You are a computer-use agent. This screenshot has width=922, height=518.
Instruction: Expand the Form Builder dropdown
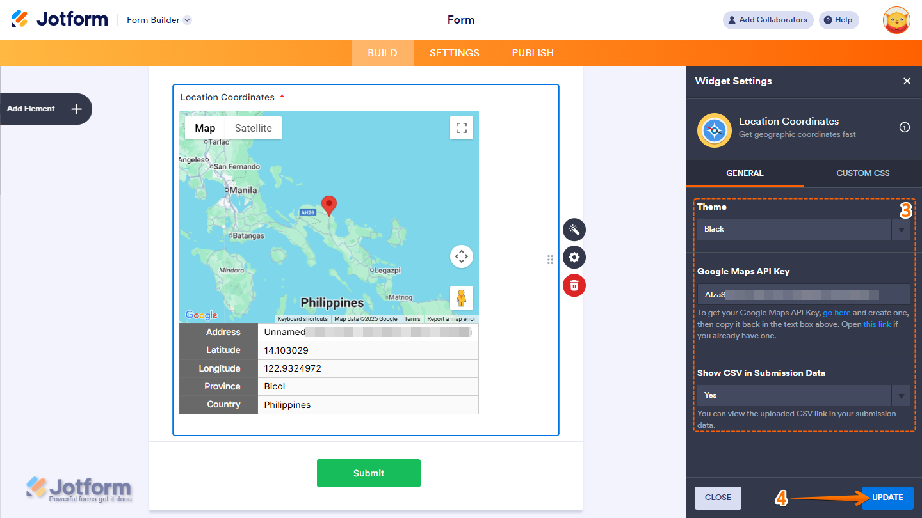tap(186, 20)
